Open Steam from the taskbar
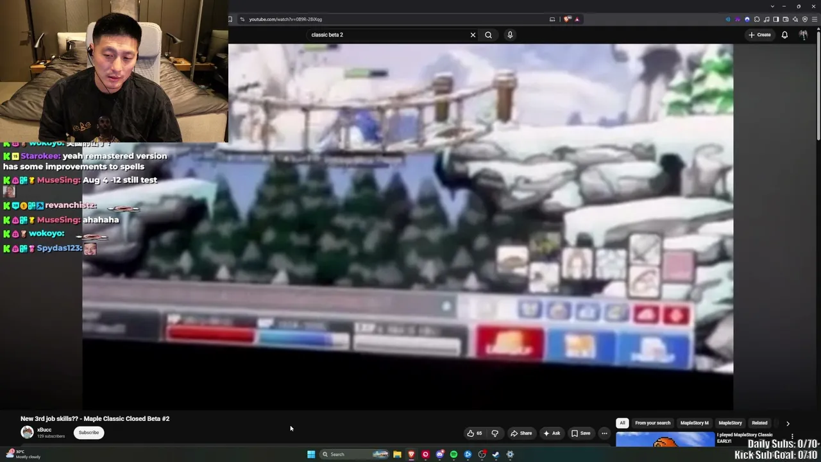821x462 pixels. click(496, 454)
